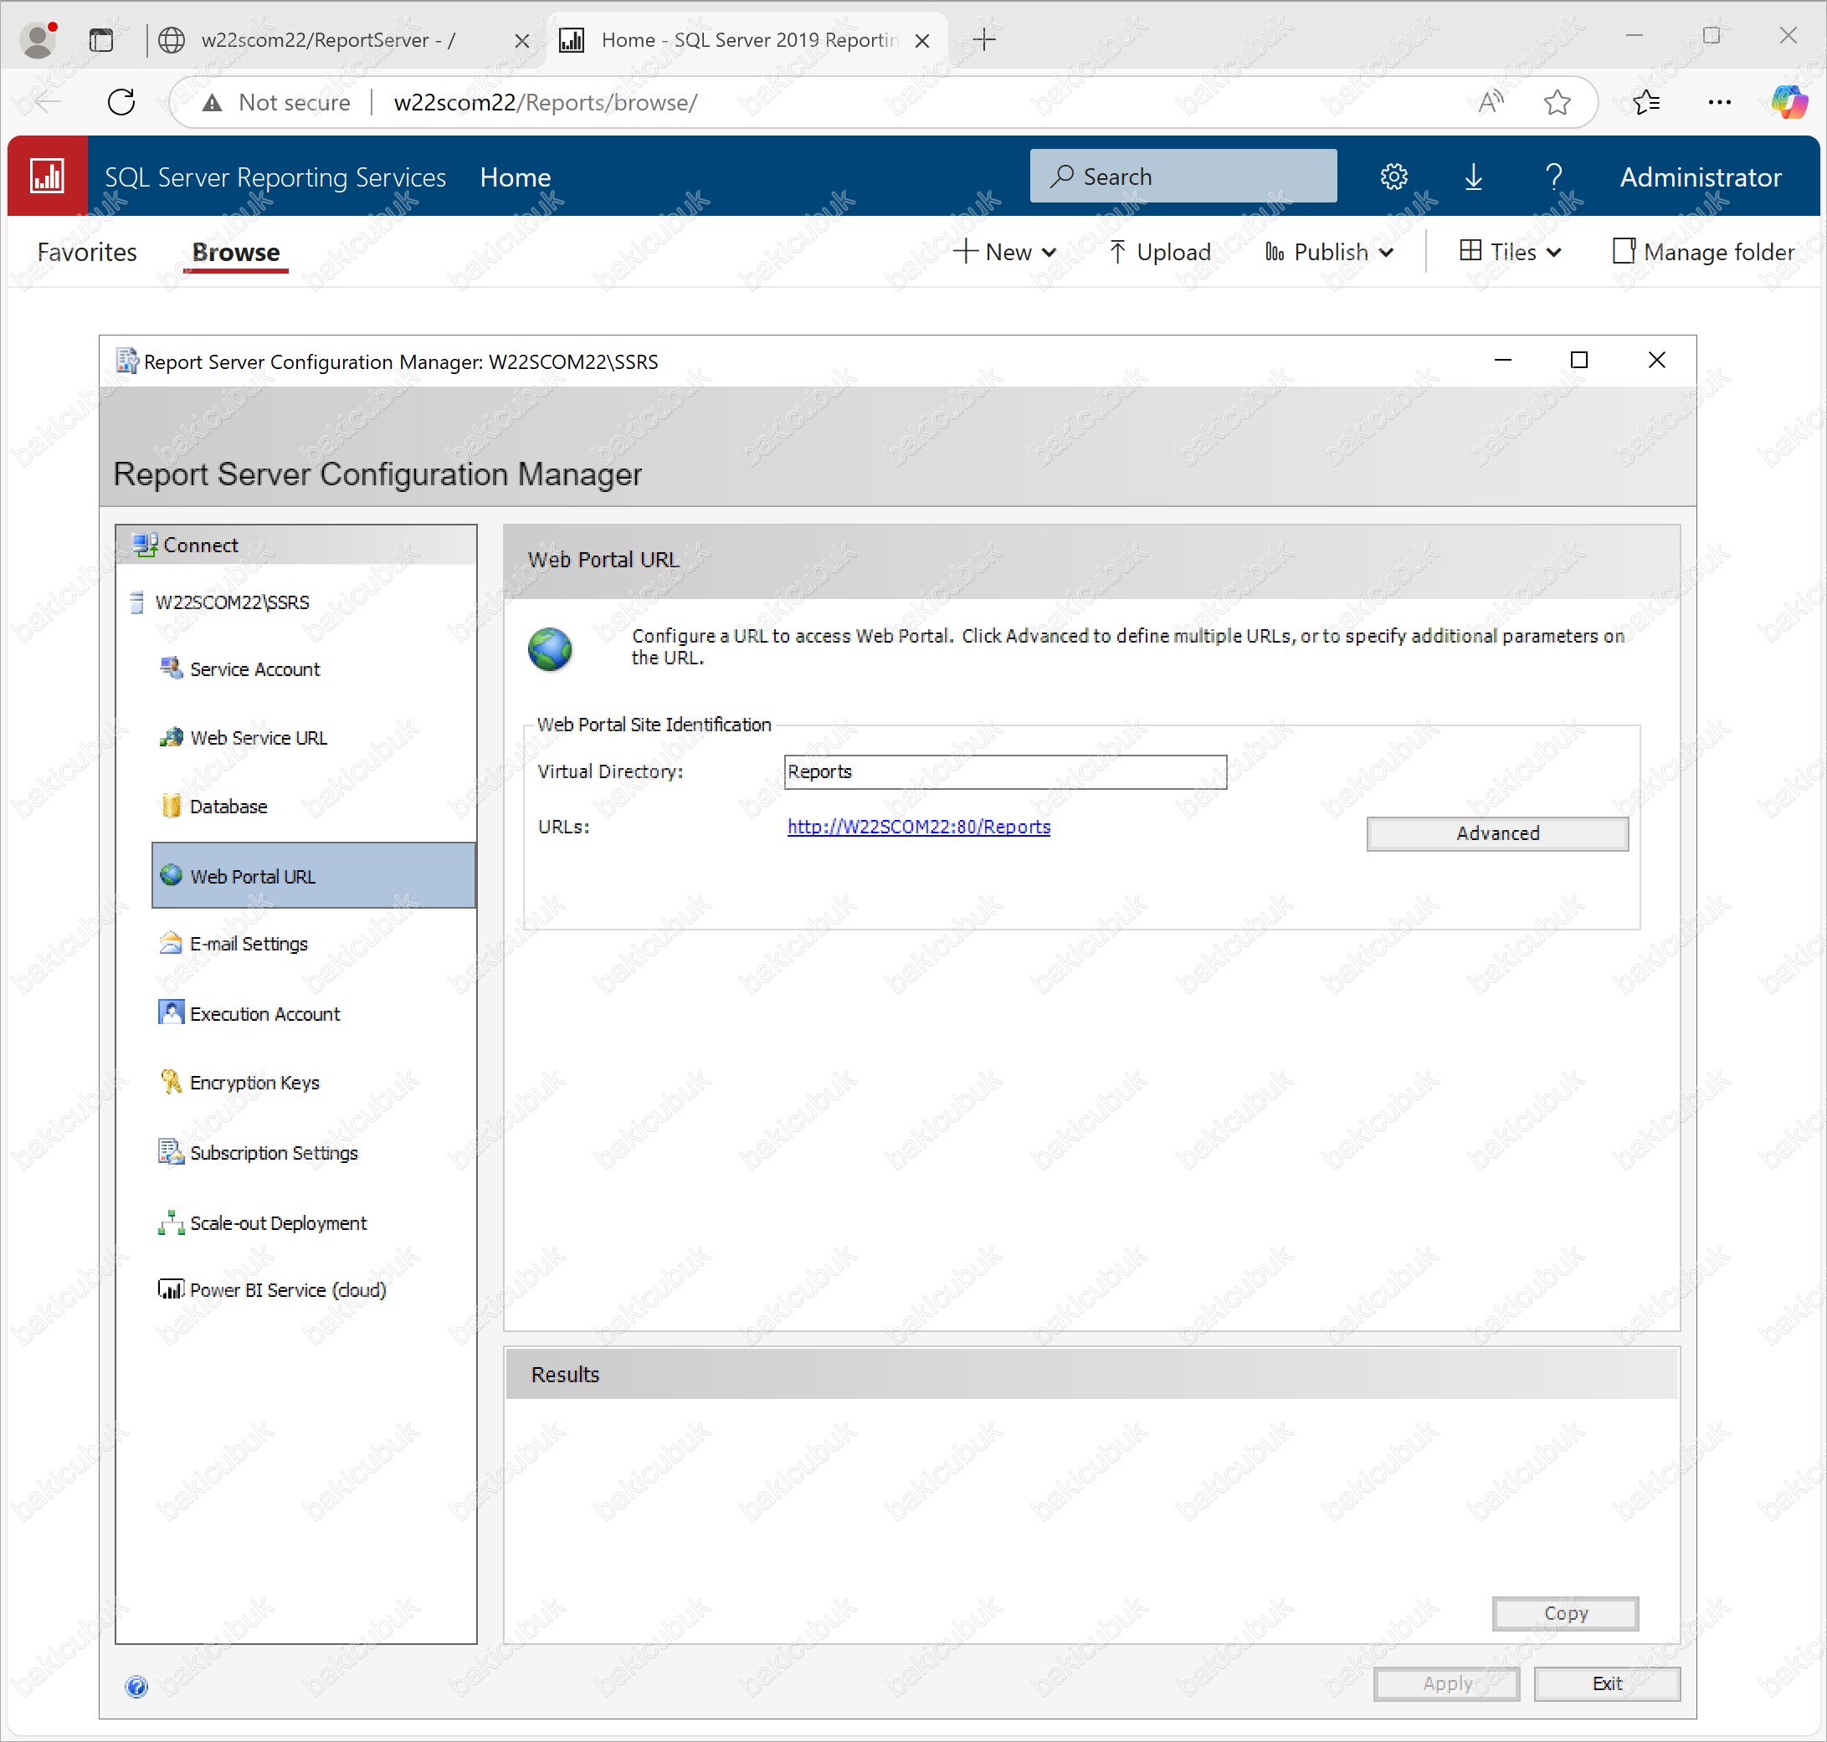Add this page to favorites with the star icon
The image size is (1827, 1742).
1558,102
